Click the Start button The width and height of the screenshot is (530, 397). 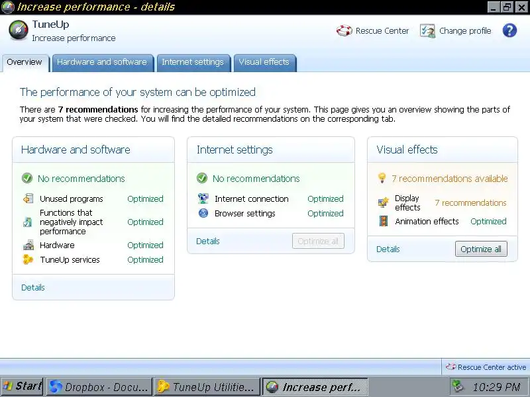[x=22, y=386]
